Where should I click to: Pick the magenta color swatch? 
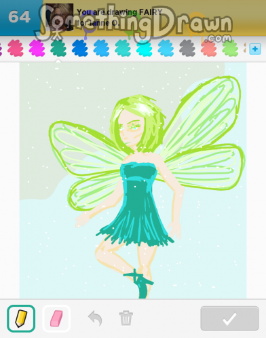pos(37,48)
